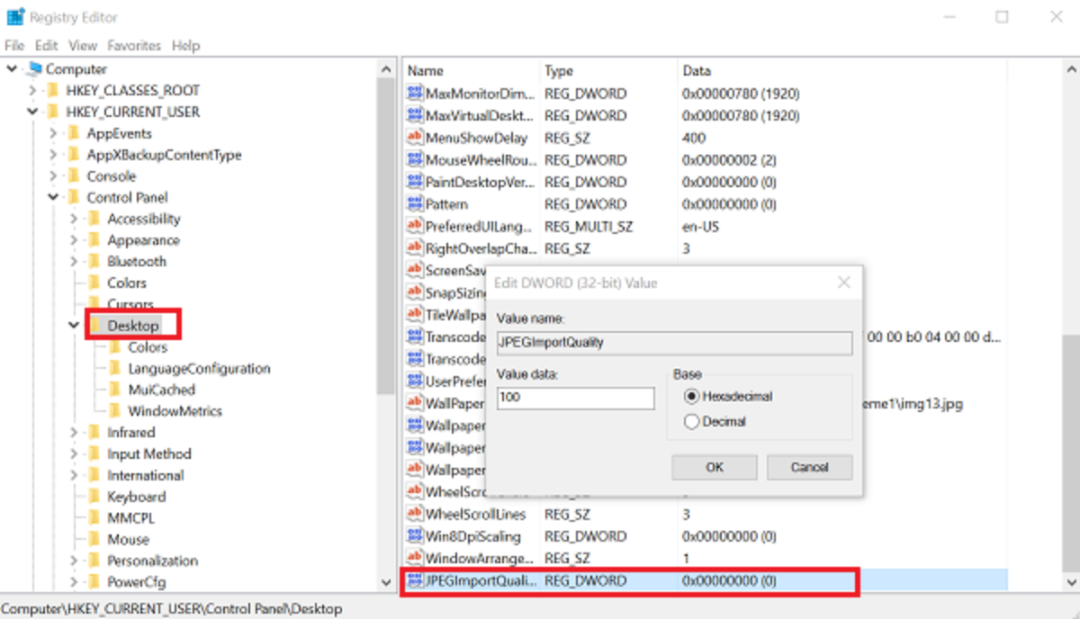Viewport: 1080px width, 619px height.
Task: Select the Desktop key in tree
Action: pos(133,326)
